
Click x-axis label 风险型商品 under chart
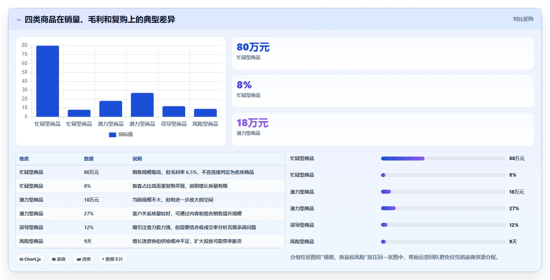[205, 124]
